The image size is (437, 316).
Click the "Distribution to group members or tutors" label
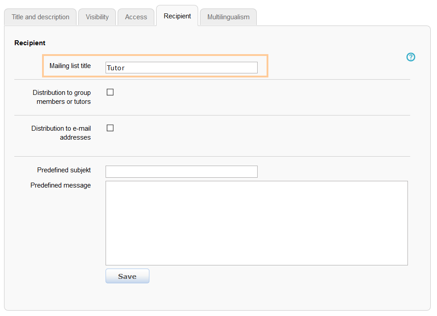click(x=62, y=97)
